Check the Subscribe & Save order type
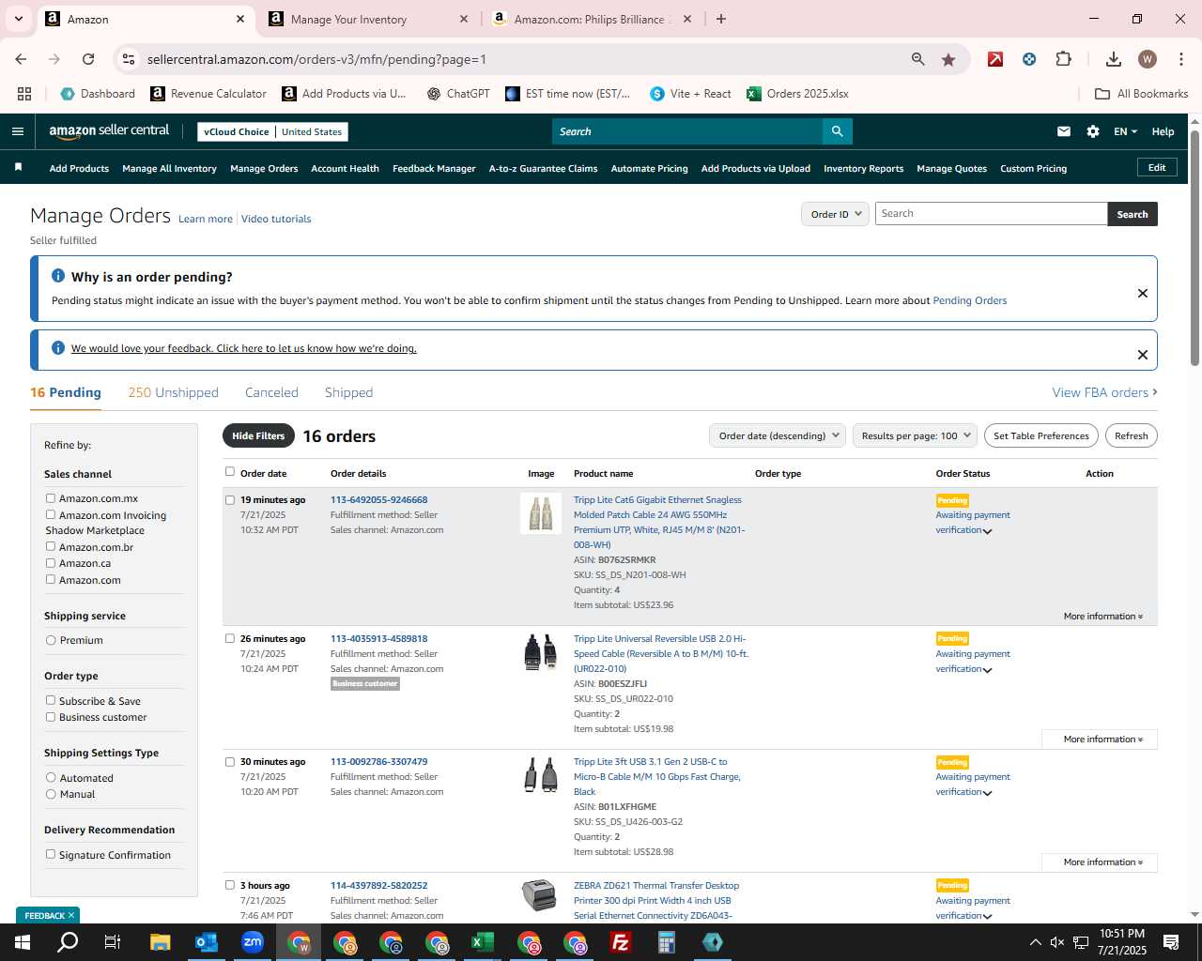1202x961 pixels. 51,700
